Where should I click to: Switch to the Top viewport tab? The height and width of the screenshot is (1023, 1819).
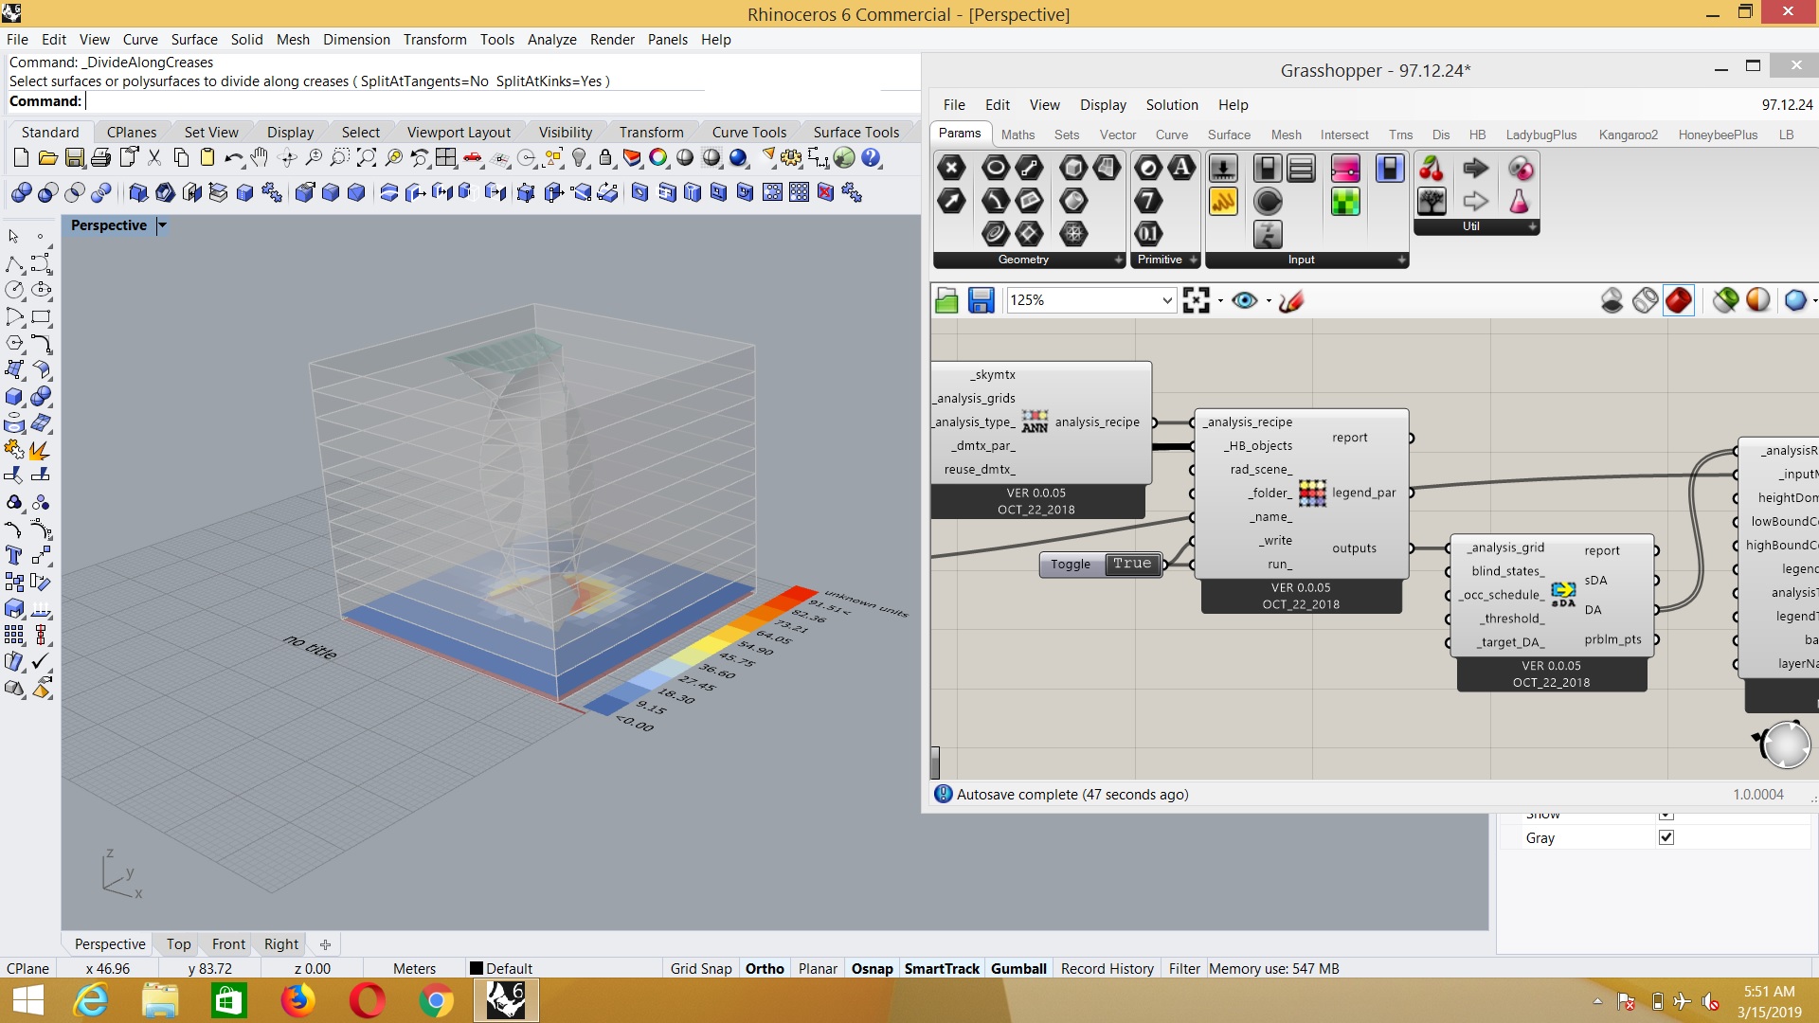point(178,943)
